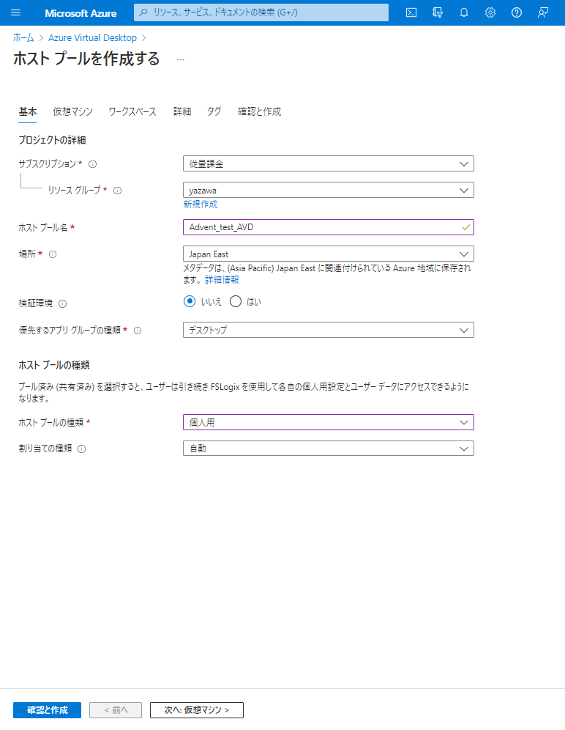Image resolution: width=565 pixels, height=730 pixels.
Task: Show info tooltip for 優先するアプリ グループの種類
Action: (138, 331)
